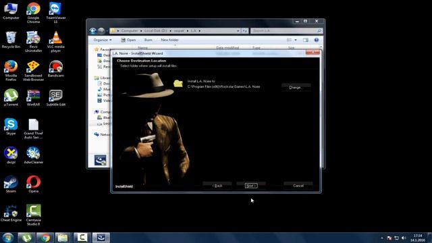Click the volume icon in system tray

[404, 238]
